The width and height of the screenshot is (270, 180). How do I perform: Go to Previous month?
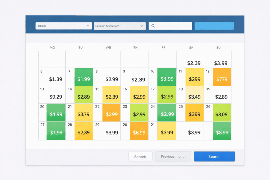coord(173,157)
